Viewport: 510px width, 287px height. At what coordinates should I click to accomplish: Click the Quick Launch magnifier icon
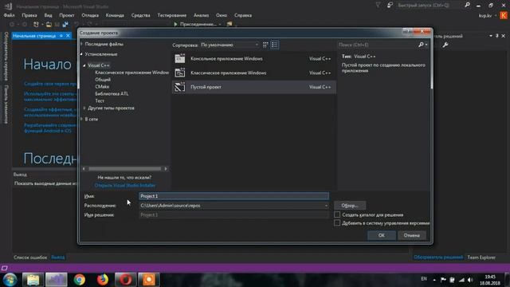(468, 5)
